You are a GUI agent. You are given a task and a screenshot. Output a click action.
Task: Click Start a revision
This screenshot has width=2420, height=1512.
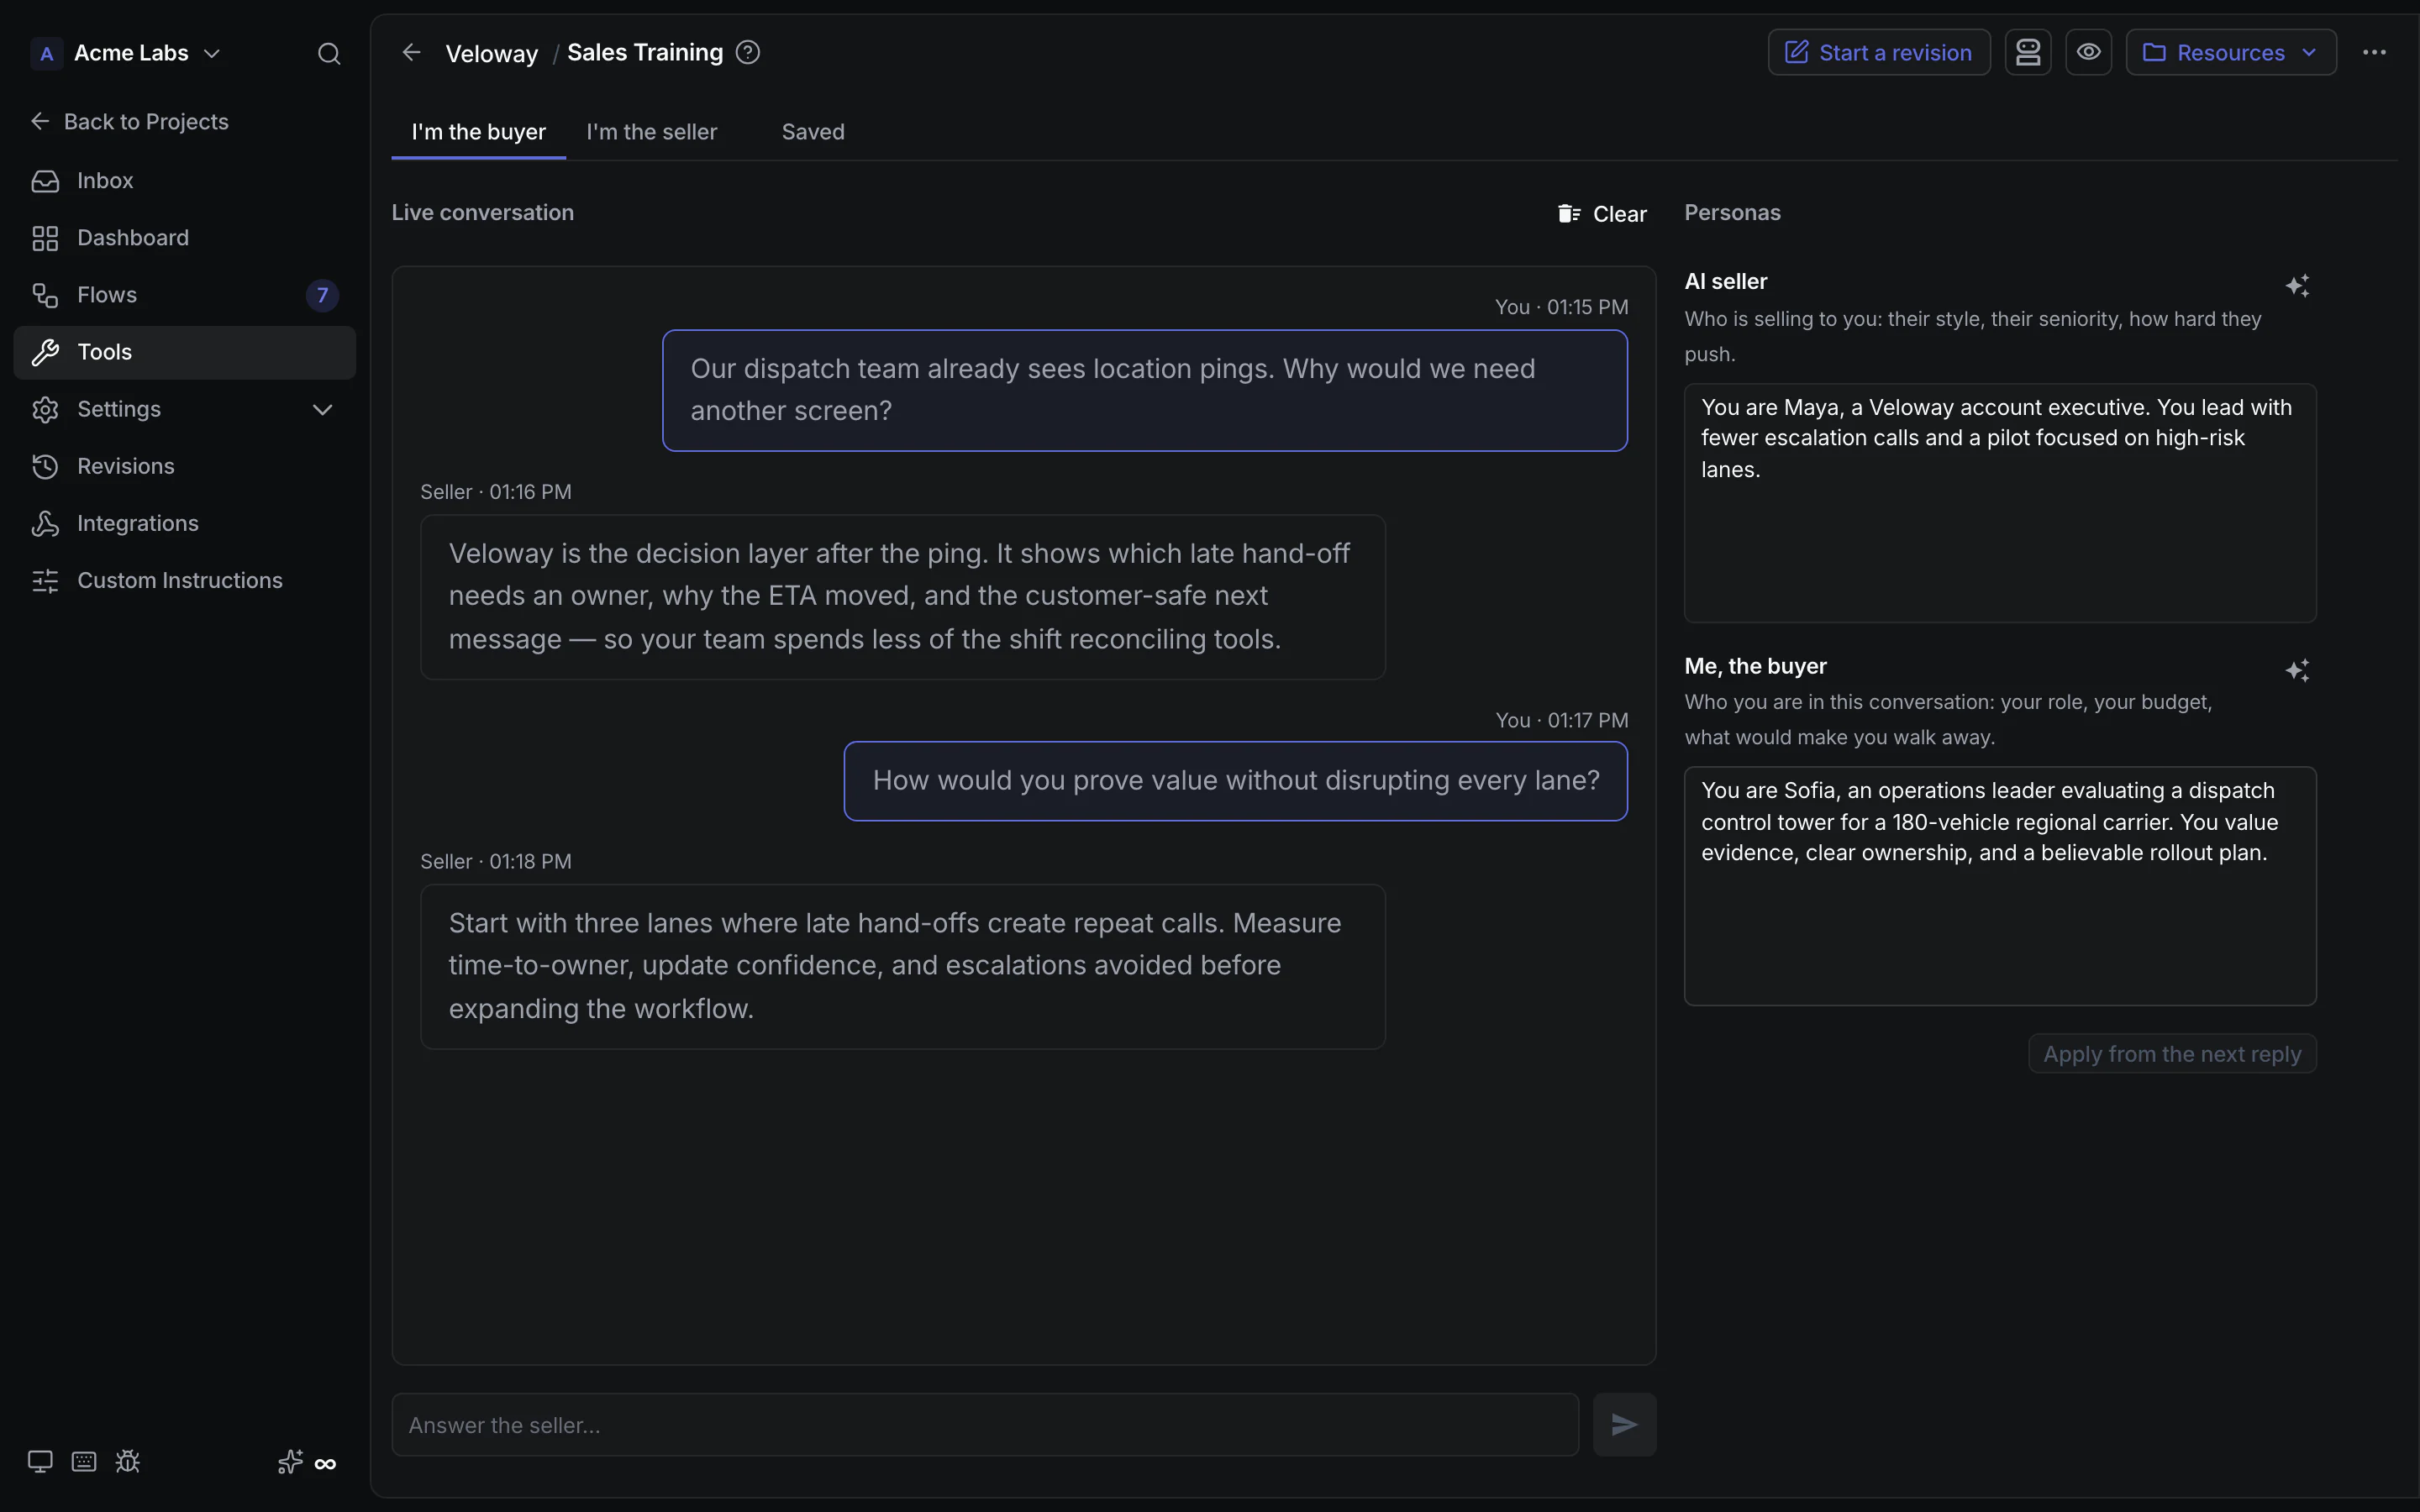click(x=1879, y=52)
